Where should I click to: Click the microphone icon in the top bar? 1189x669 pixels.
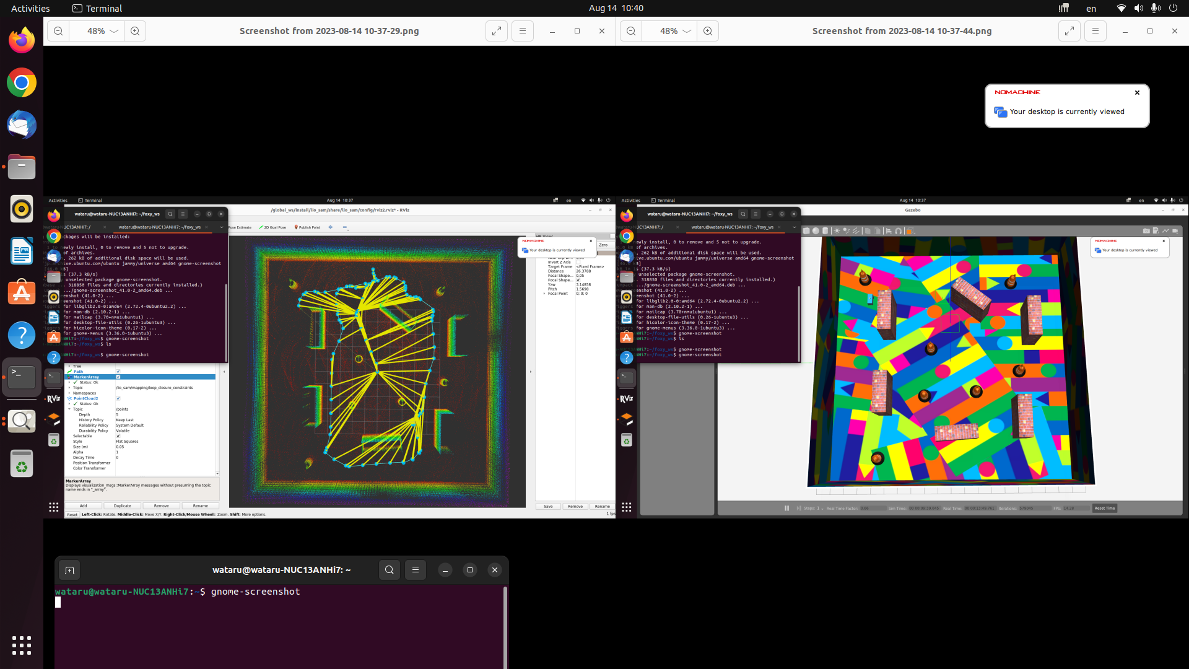click(x=1156, y=8)
